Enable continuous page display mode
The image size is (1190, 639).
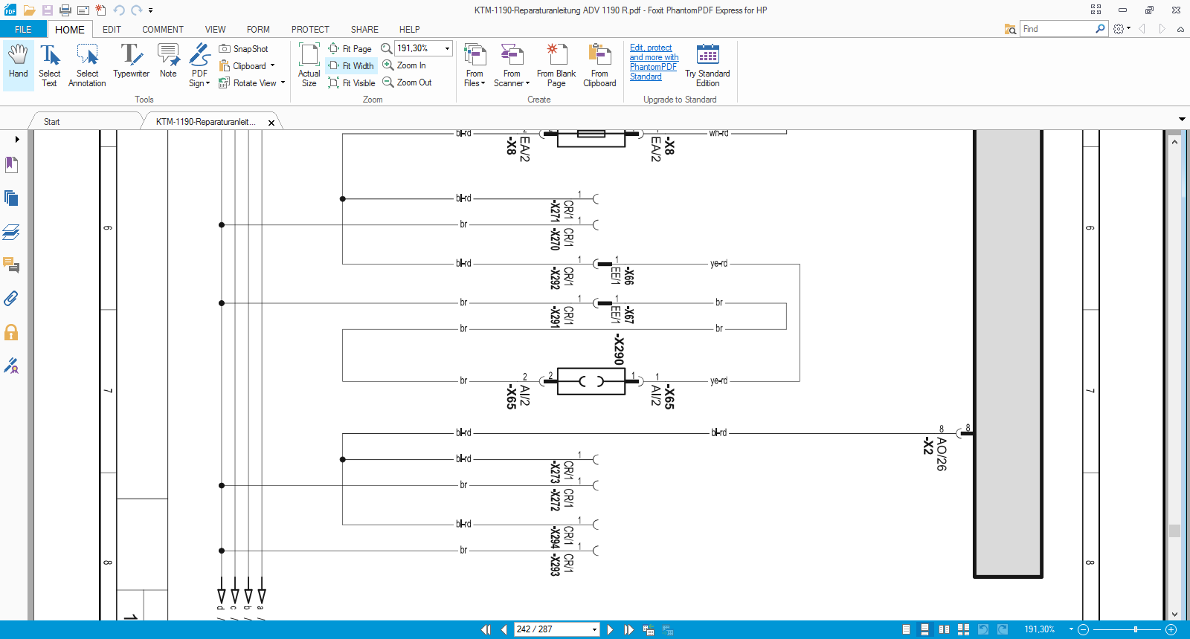click(x=924, y=629)
